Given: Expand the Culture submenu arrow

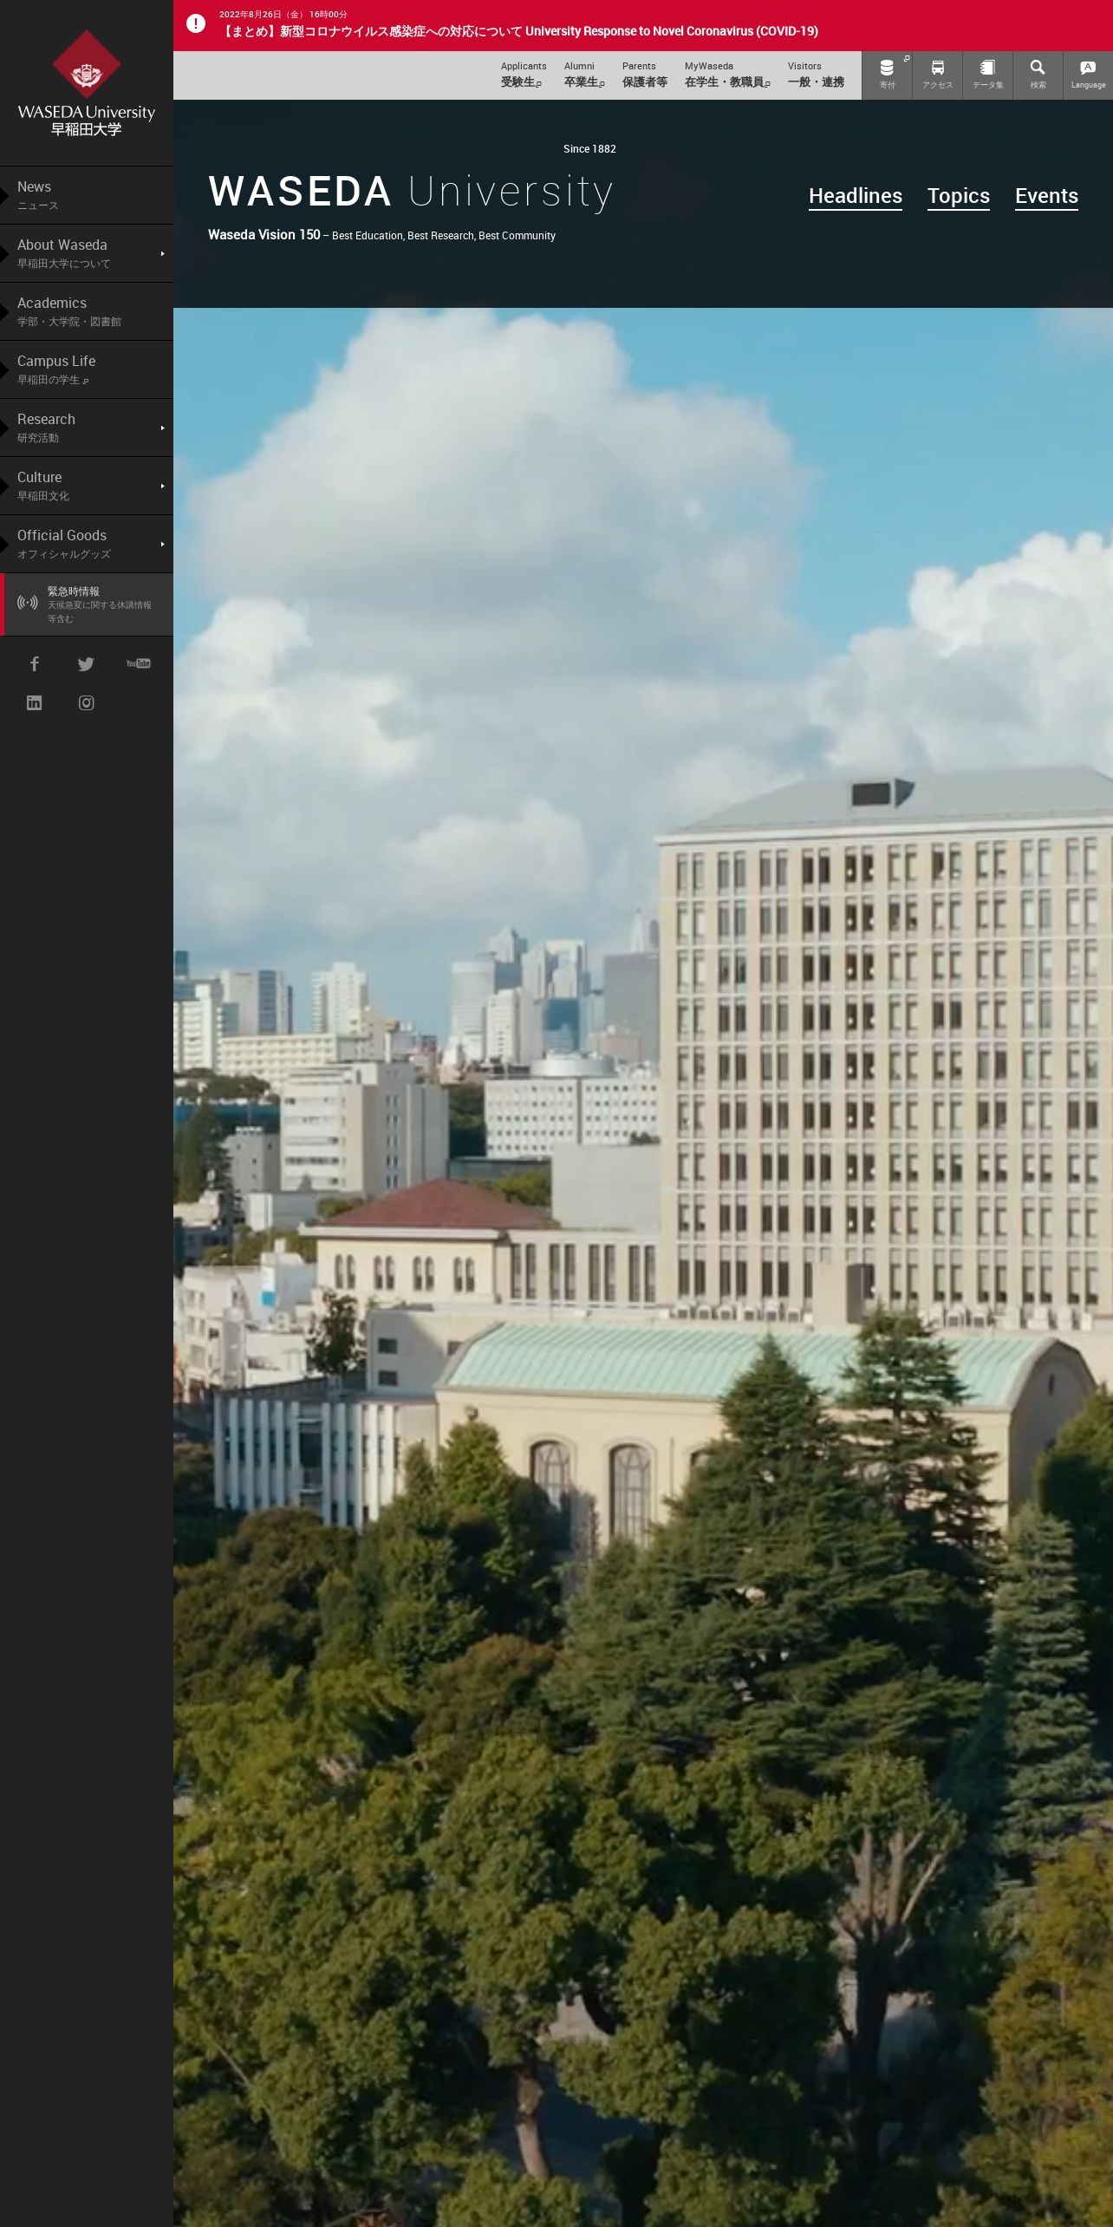Looking at the screenshot, I should (162, 486).
